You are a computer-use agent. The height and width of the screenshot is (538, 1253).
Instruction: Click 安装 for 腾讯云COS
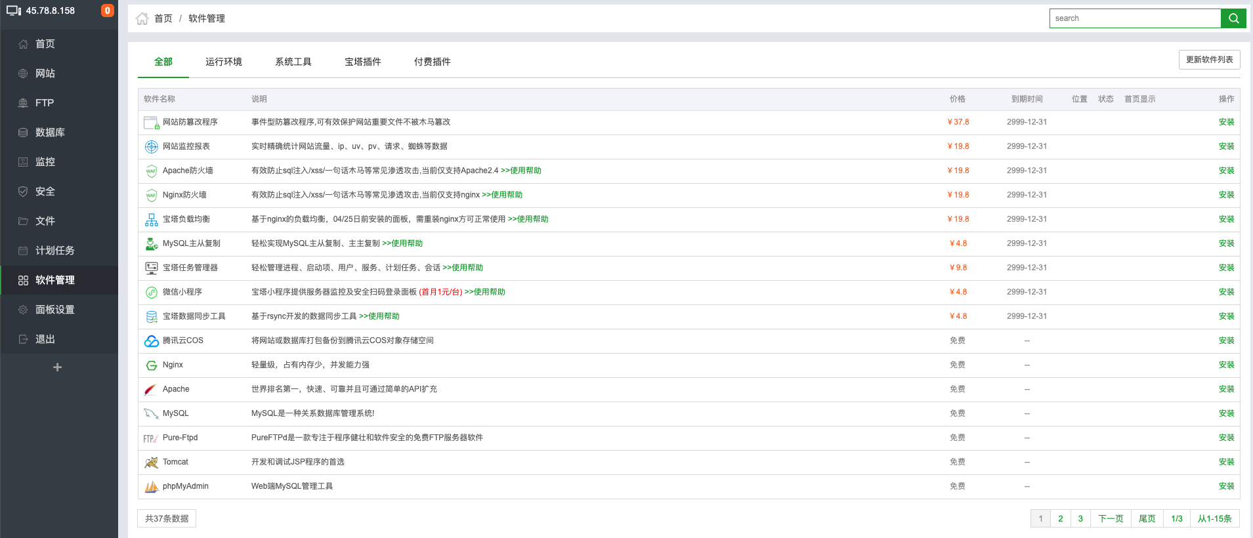[1226, 341]
